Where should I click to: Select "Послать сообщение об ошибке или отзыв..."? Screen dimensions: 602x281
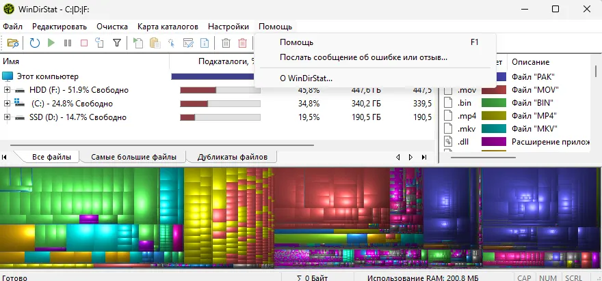(x=363, y=57)
